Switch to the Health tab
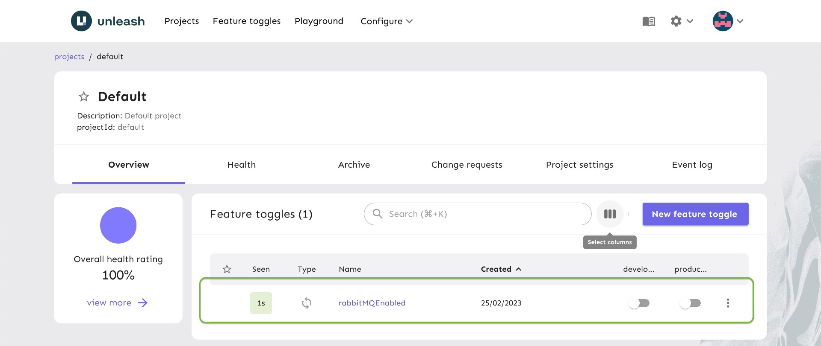Viewport: 821px width, 346px height. (242, 165)
